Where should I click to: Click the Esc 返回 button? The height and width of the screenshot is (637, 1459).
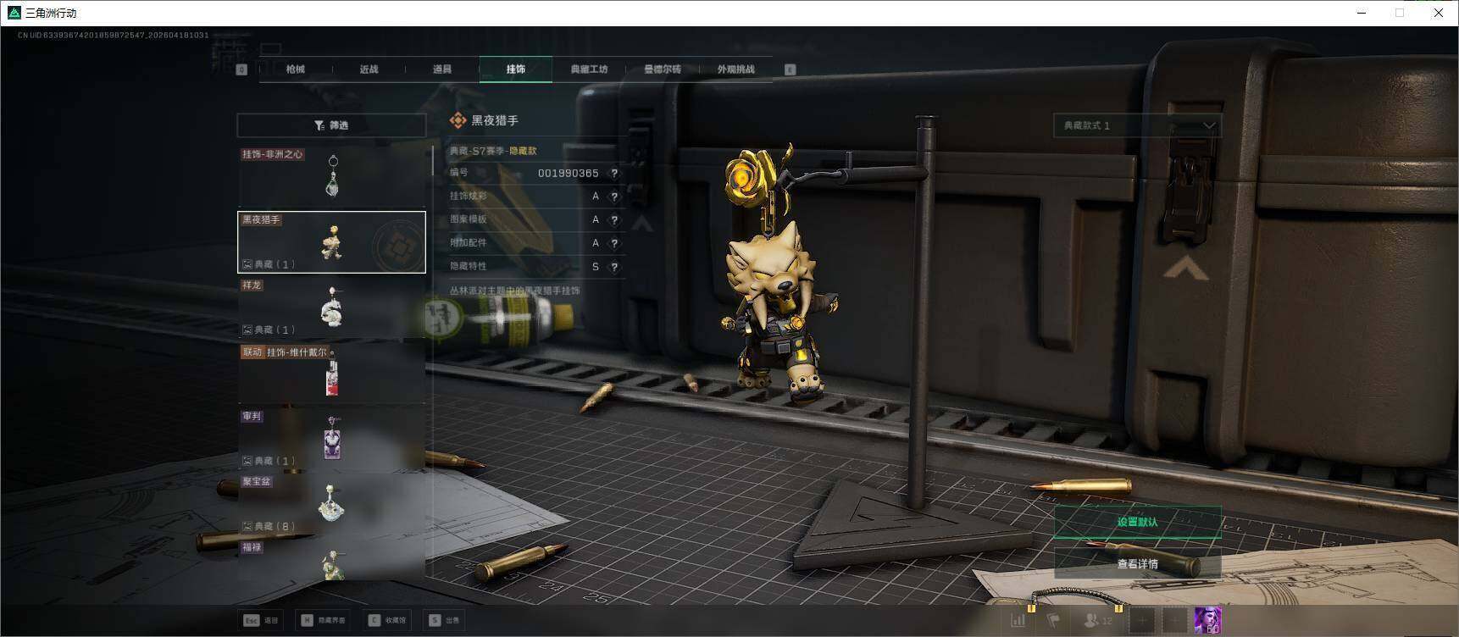(x=261, y=620)
